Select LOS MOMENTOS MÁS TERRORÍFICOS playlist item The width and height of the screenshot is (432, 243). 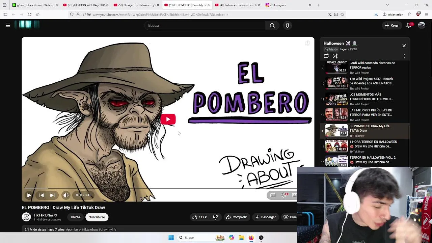pos(364,99)
